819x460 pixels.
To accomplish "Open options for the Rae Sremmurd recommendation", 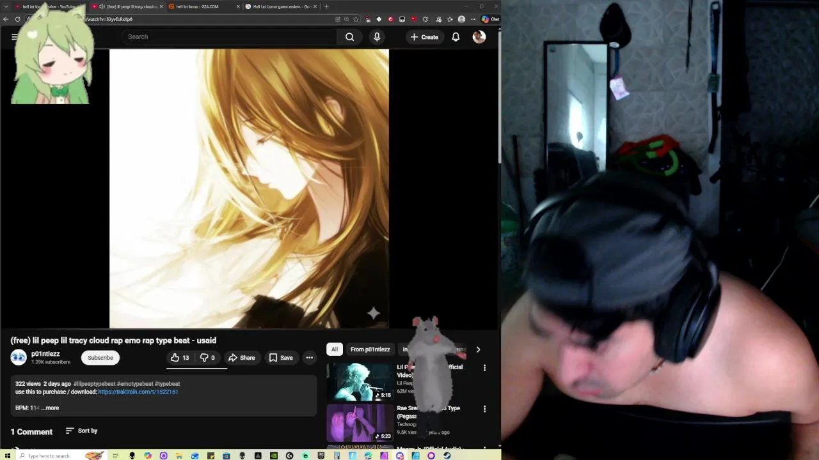I will (x=484, y=409).
